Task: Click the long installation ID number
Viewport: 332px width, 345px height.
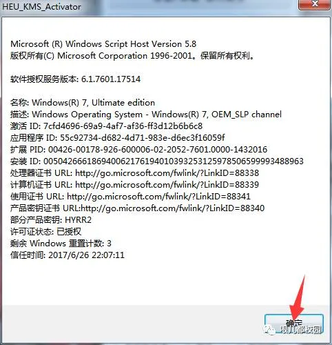Action: (x=174, y=161)
